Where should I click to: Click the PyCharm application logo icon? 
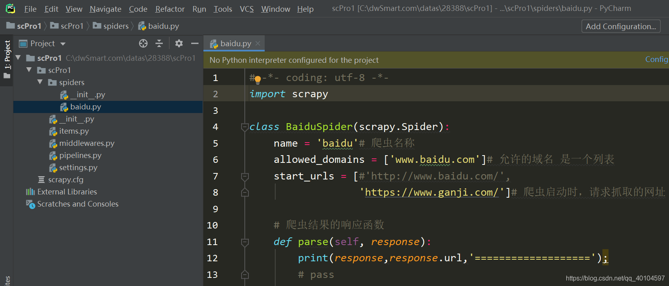(x=11, y=9)
